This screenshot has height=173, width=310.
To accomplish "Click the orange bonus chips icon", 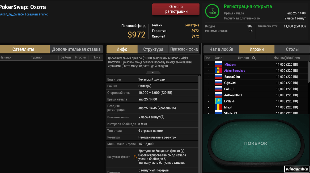I will click(135, 157).
